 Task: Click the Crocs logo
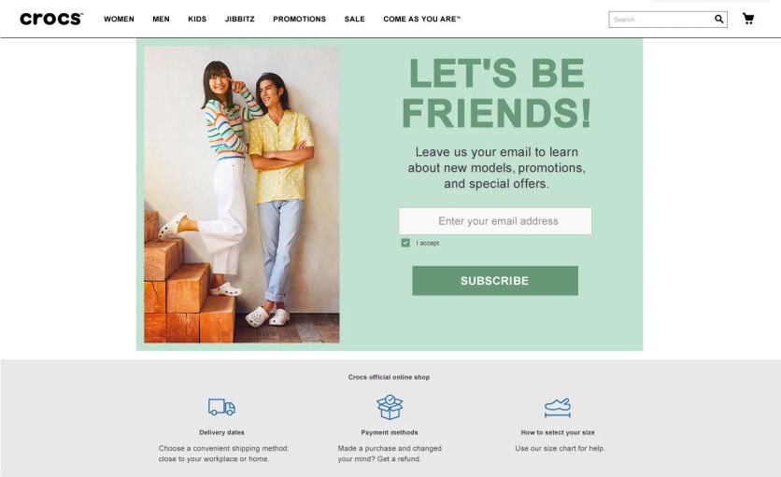point(51,19)
